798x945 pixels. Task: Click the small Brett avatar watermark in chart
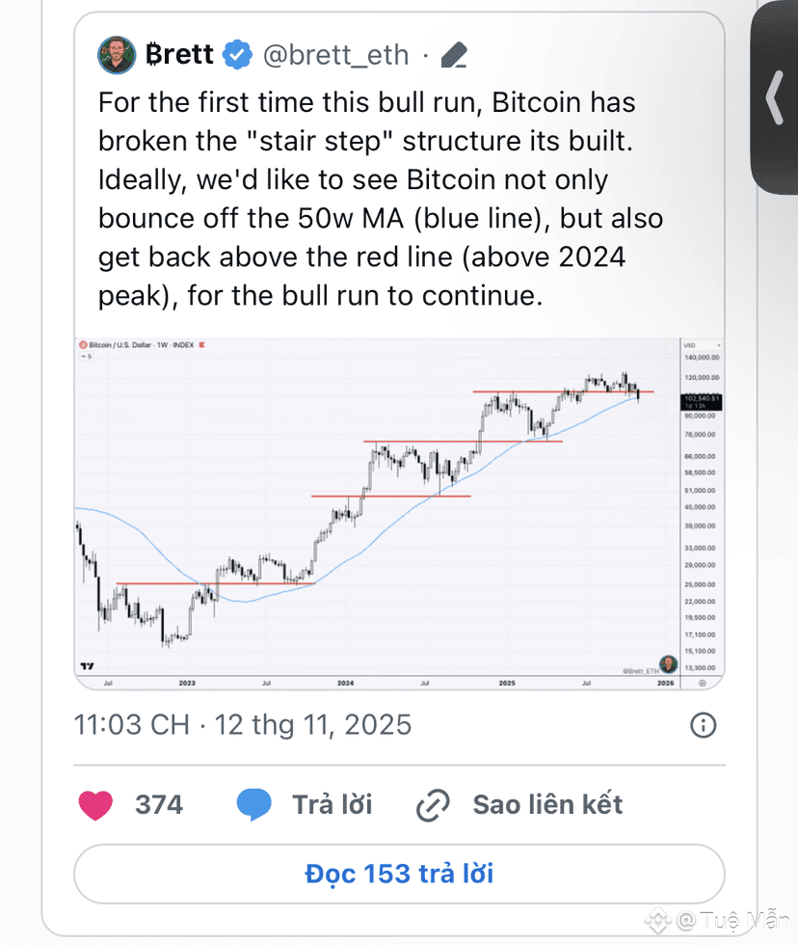[x=668, y=664]
